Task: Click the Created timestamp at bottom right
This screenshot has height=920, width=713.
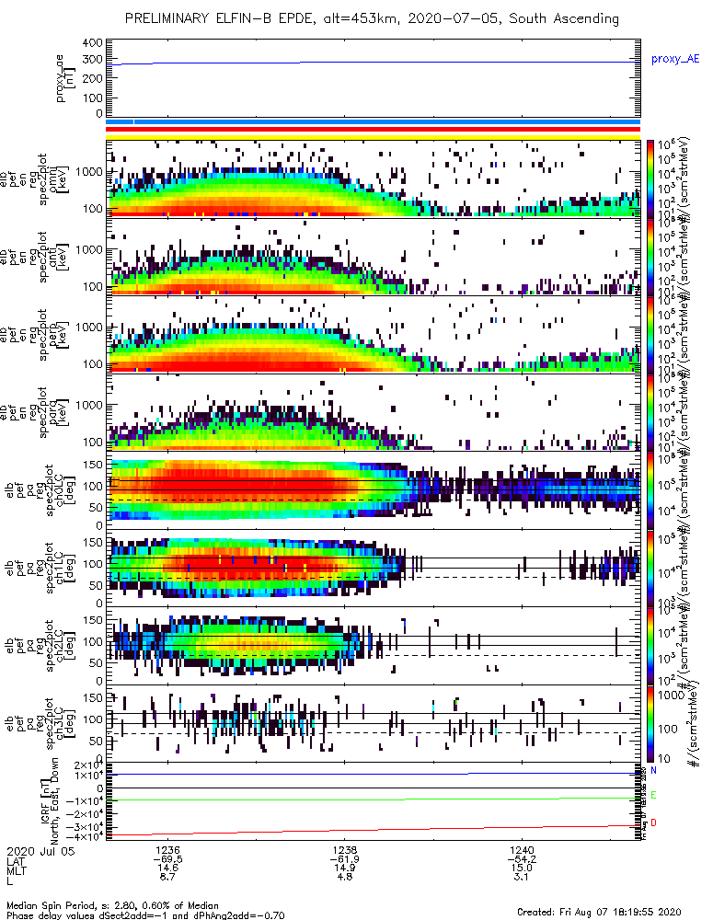Action: point(599,912)
